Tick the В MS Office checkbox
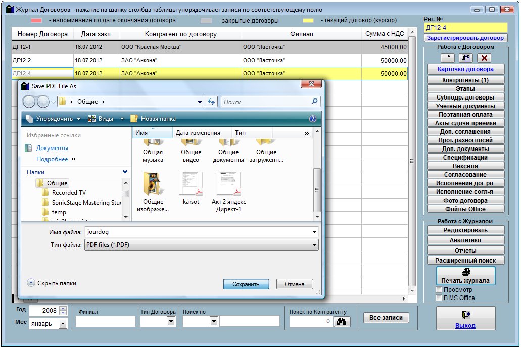Image resolution: width=521 pixels, height=347 pixels. pyautogui.click(x=439, y=298)
